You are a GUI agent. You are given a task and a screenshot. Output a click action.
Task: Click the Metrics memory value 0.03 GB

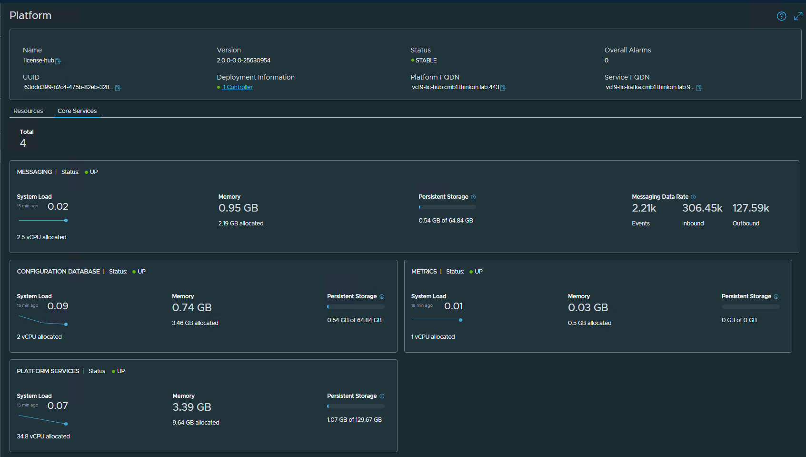pos(588,307)
